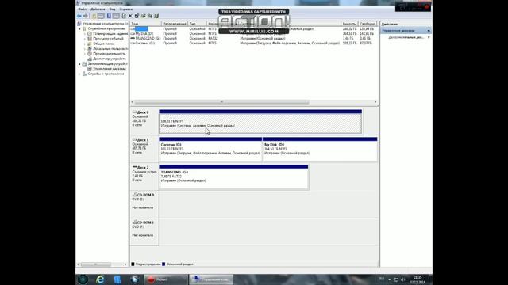Collapse the Запоминающие устройства node
The height and width of the screenshot is (285, 508).
pyautogui.click(x=79, y=64)
